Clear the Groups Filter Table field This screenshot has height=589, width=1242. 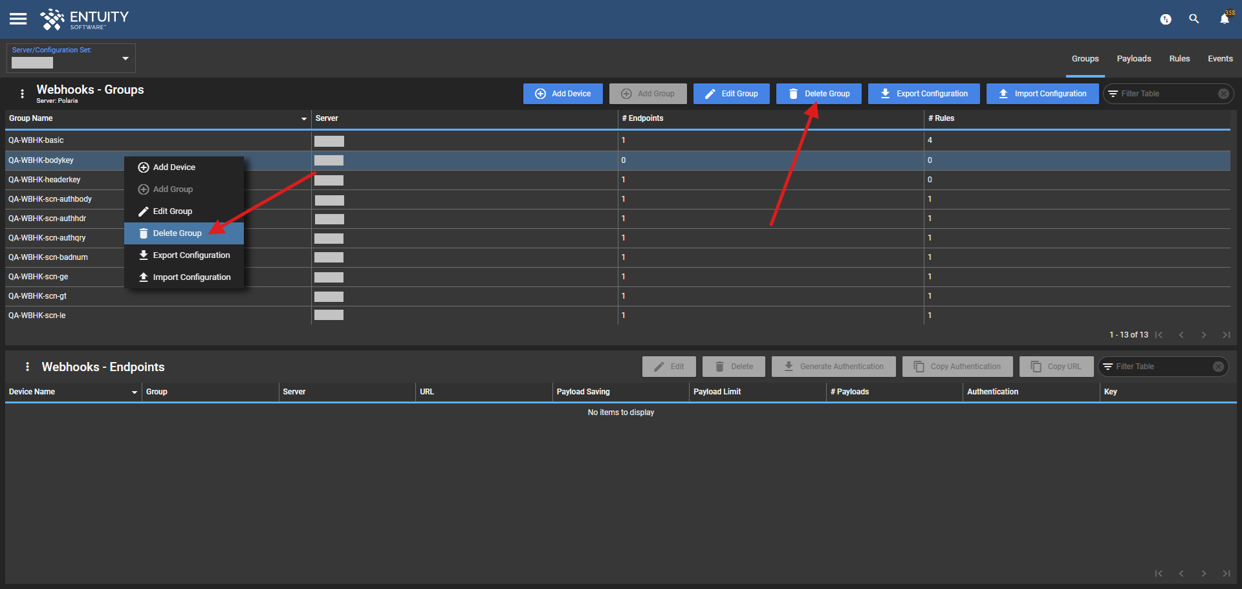(1223, 94)
